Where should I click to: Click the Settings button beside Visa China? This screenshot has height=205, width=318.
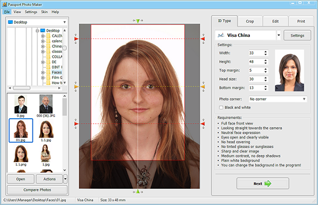[297, 36]
